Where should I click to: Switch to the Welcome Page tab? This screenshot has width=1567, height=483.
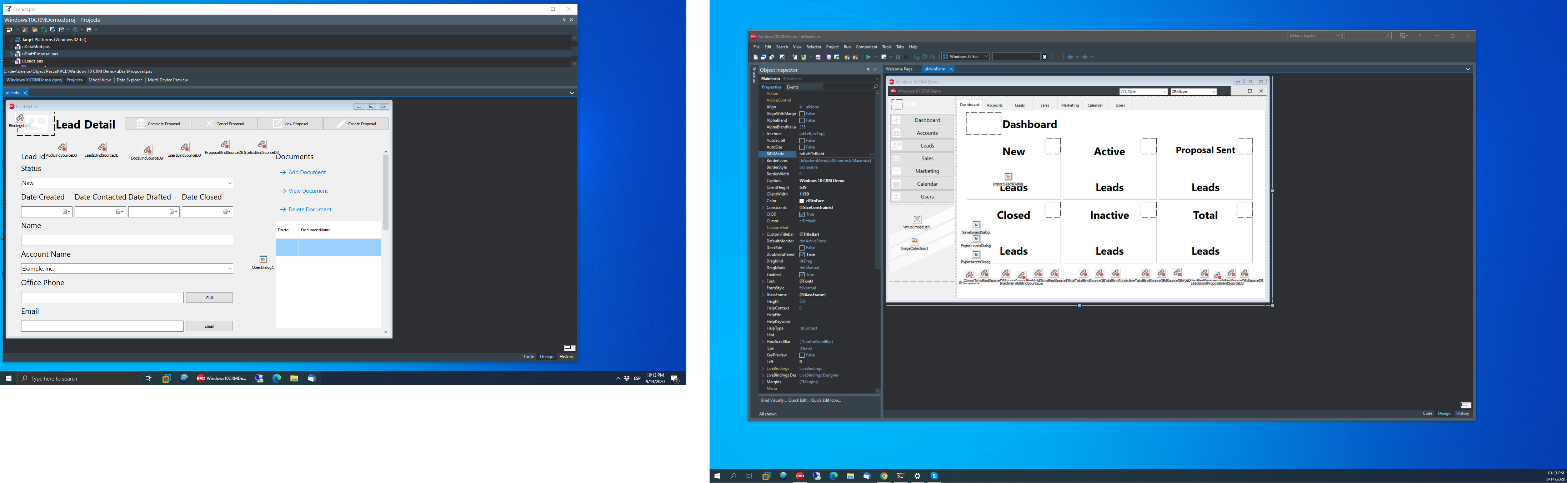(899, 69)
